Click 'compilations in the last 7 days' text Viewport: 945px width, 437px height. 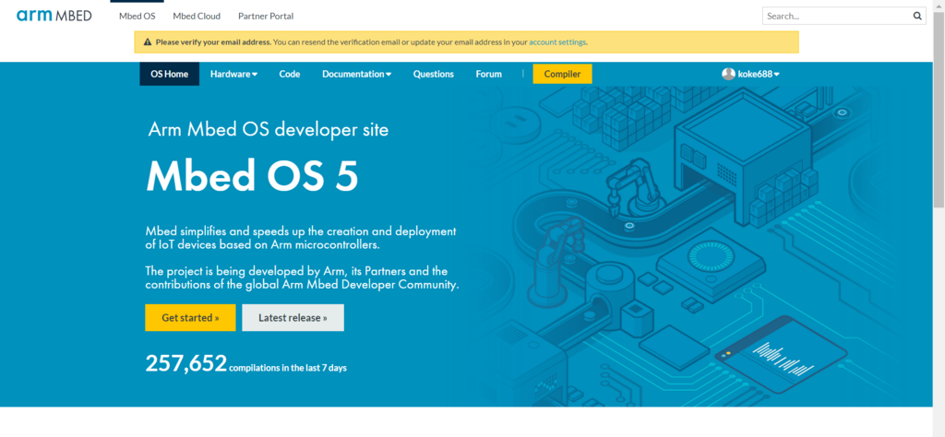click(x=288, y=367)
